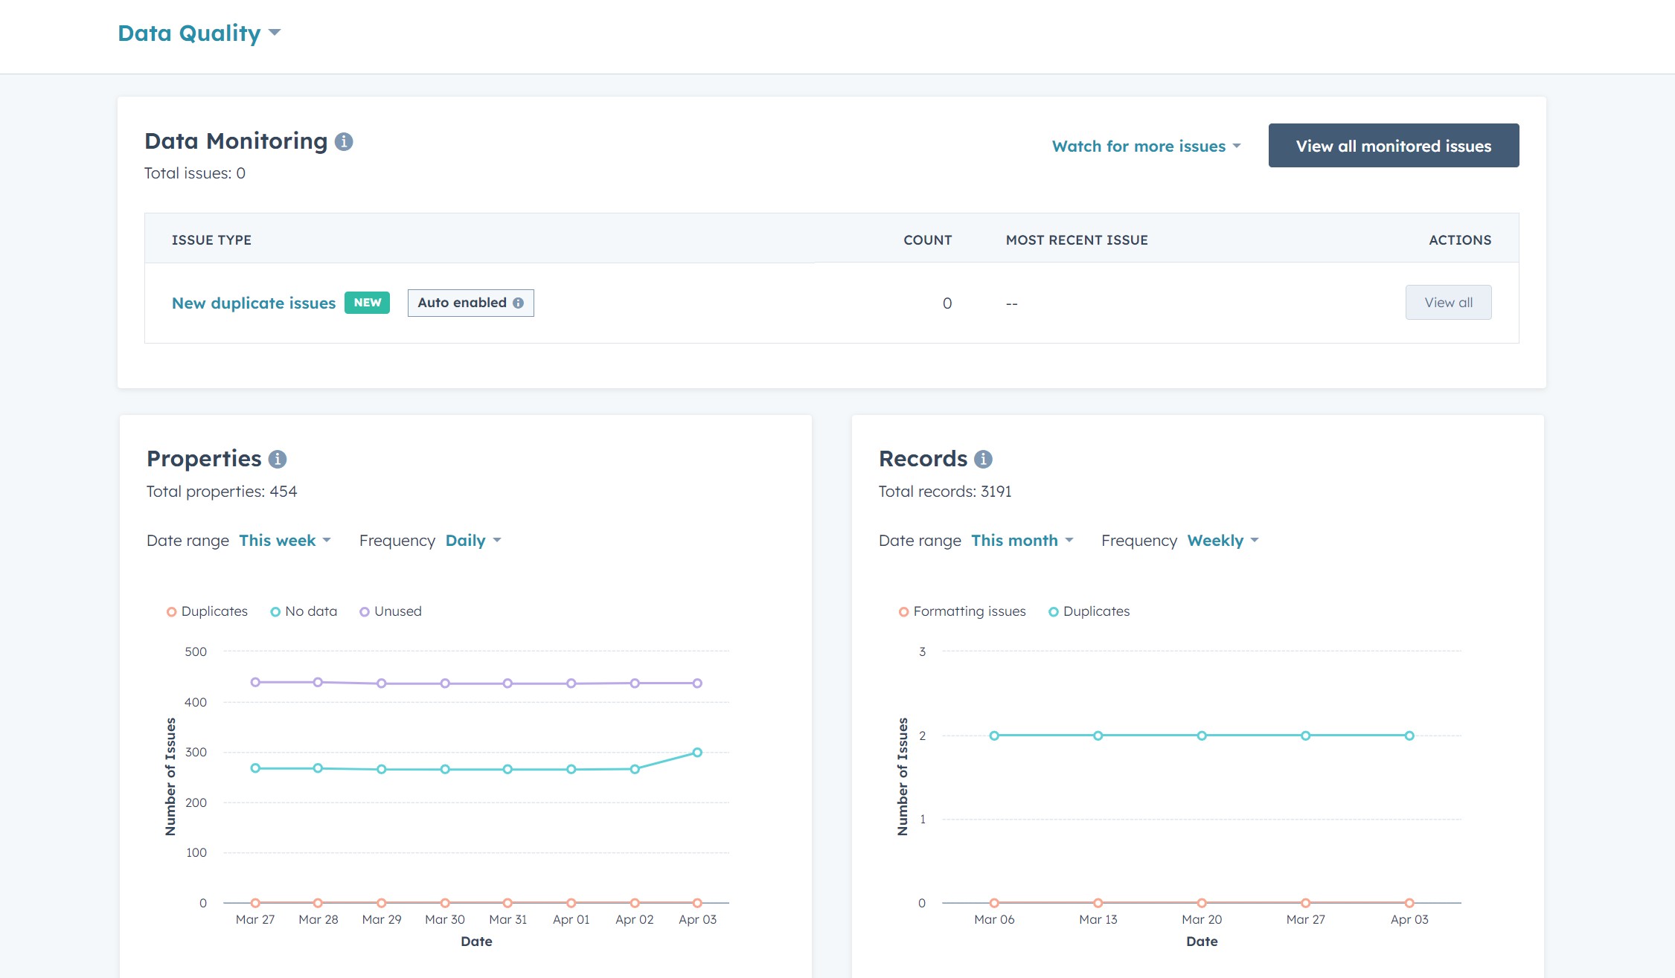This screenshot has width=1675, height=978.
Task: Open the Daily frequency dropdown
Action: (x=472, y=541)
